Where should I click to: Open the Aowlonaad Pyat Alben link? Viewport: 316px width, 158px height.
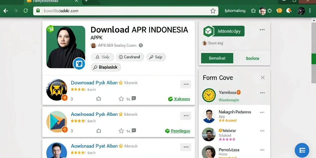(94, 146)
